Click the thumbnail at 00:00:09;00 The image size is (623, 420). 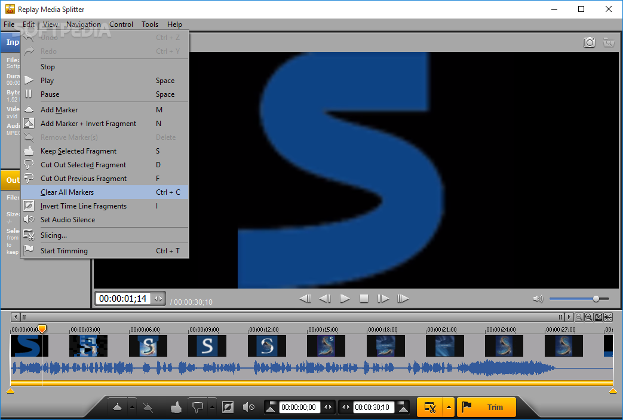[207, 346]
